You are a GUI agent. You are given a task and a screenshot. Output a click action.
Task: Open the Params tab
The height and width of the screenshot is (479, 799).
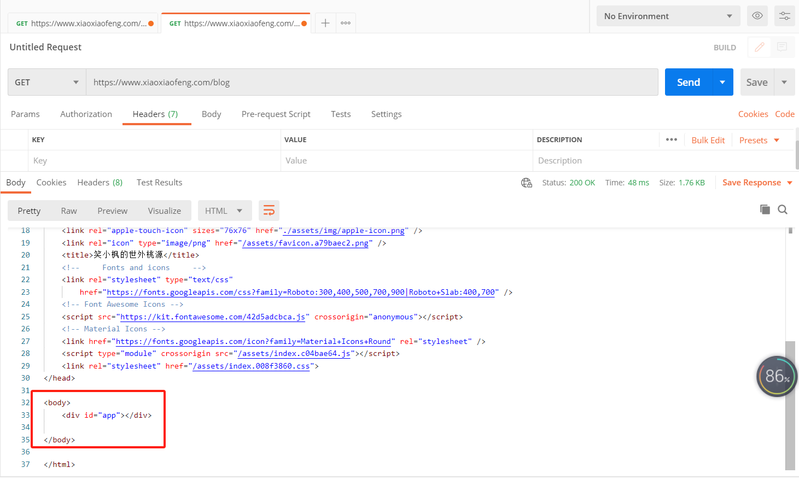pyautogui.click(x=25, y=114)
